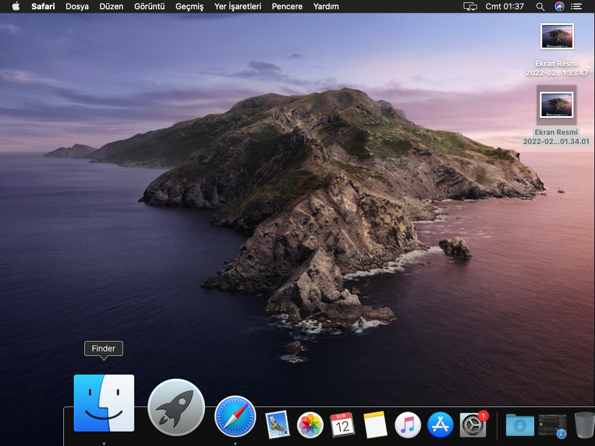Activate Siri from the menu bar

559,6
